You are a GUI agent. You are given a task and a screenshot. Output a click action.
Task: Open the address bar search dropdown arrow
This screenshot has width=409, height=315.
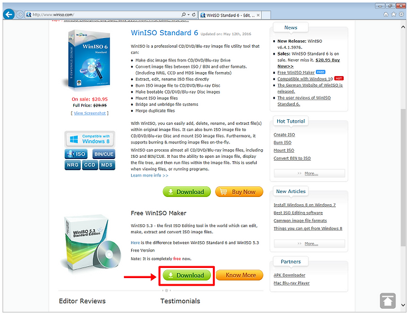click(x=189, y=15)
